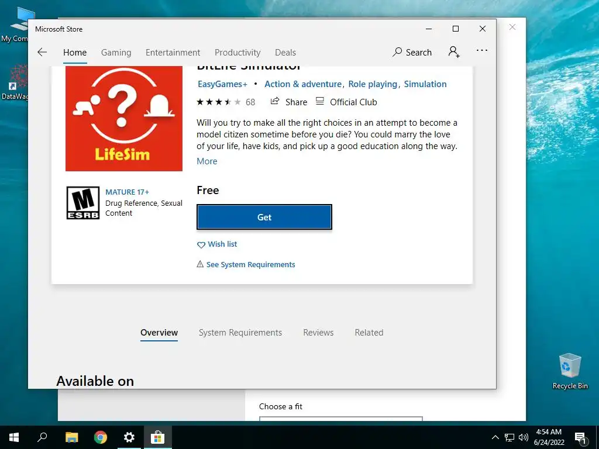This screenshot has height=449, width=599.
Task: Select the Recycle Bin desktop icon
Action: click(x=570, y=371)
